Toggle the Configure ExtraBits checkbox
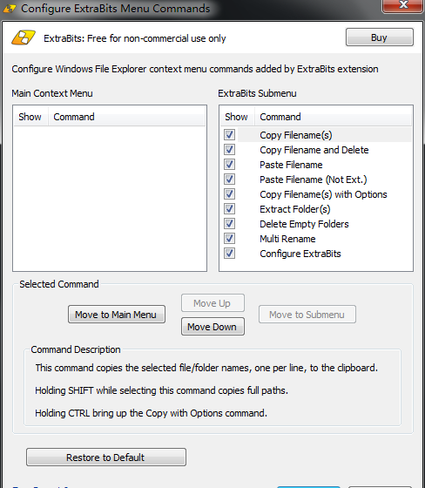Image resolution: width=425 pixels, height=488 pixels. pos(229,254)
